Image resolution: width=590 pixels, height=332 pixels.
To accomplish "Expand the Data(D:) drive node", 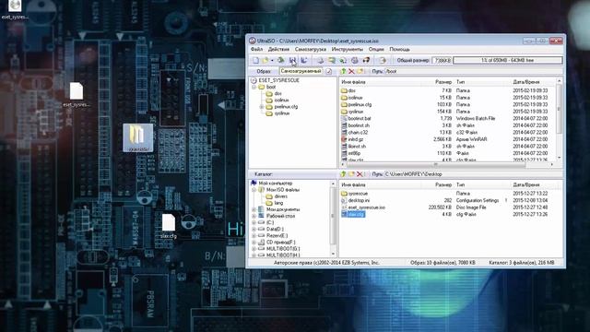I will (254, 229).
